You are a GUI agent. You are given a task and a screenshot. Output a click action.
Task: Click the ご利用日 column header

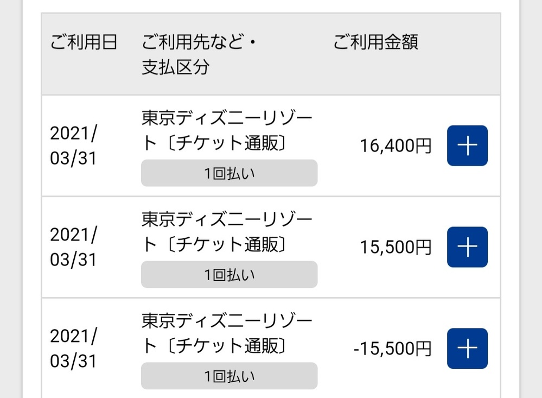(84, 43)
